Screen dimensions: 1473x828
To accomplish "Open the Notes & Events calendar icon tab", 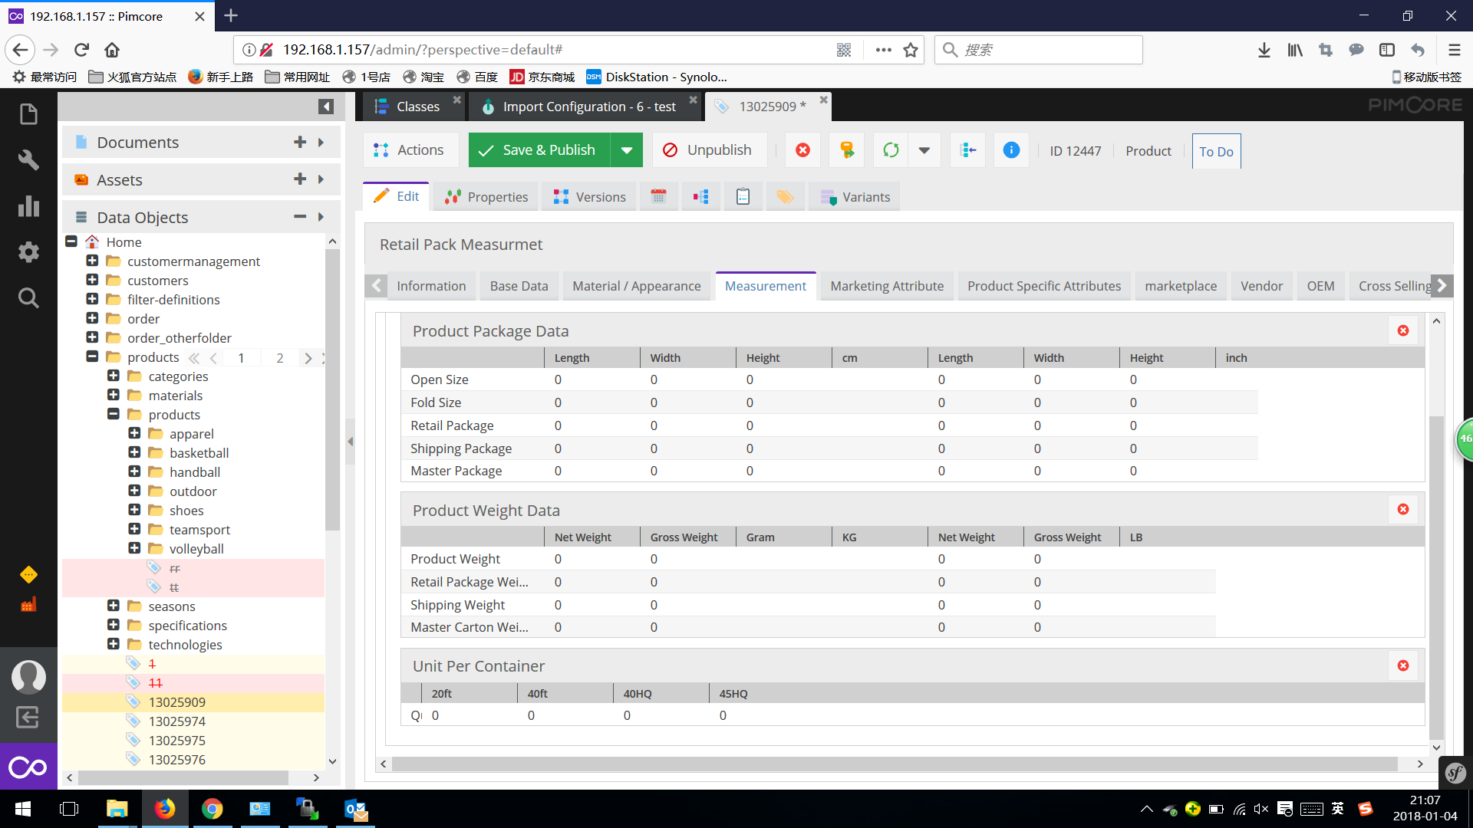I will point(658,196).
